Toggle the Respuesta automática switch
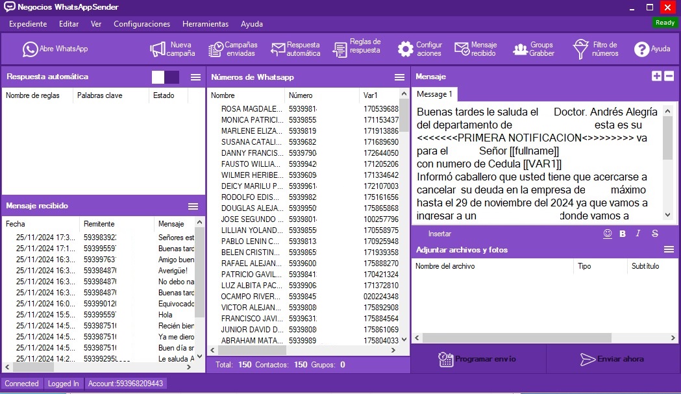This screenshot has width=681, height=394. [166, 77]
